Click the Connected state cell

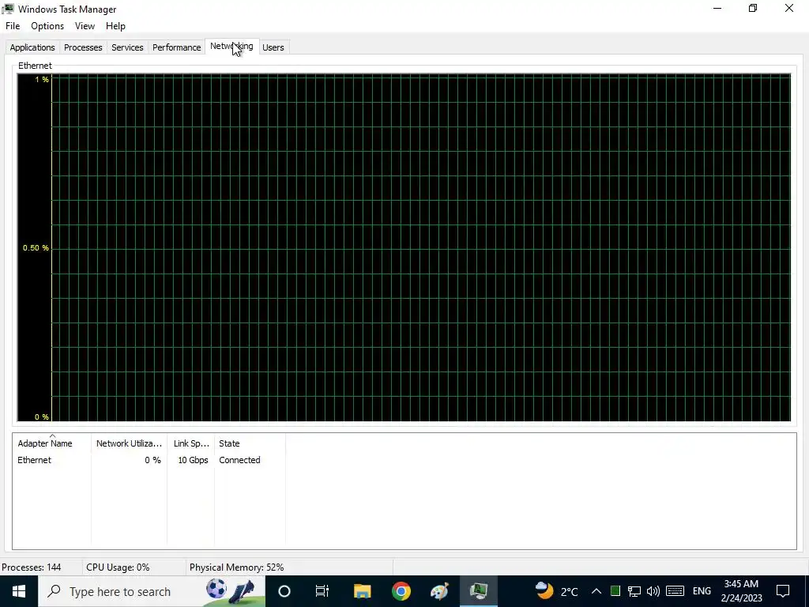point(239,460)
